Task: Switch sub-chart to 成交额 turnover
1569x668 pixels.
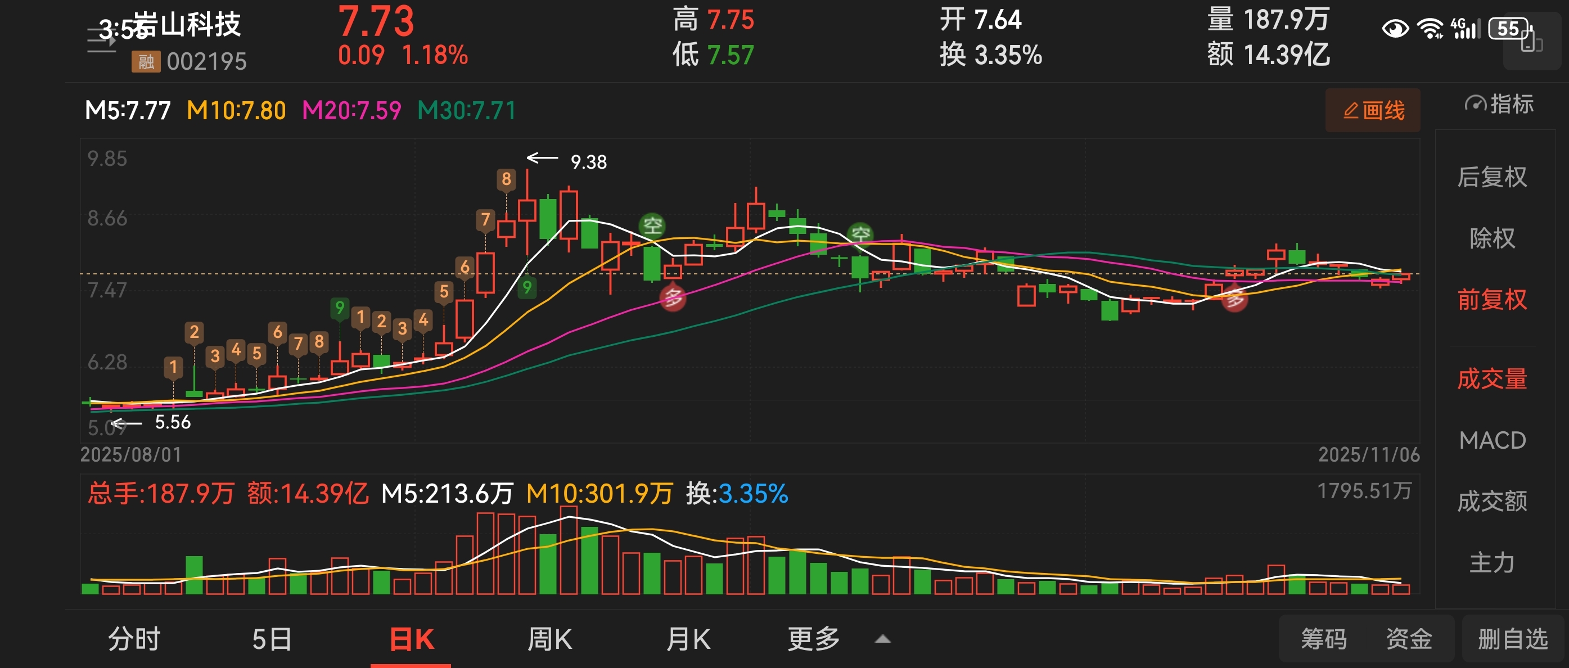Action: click(x=1491, y=501)
